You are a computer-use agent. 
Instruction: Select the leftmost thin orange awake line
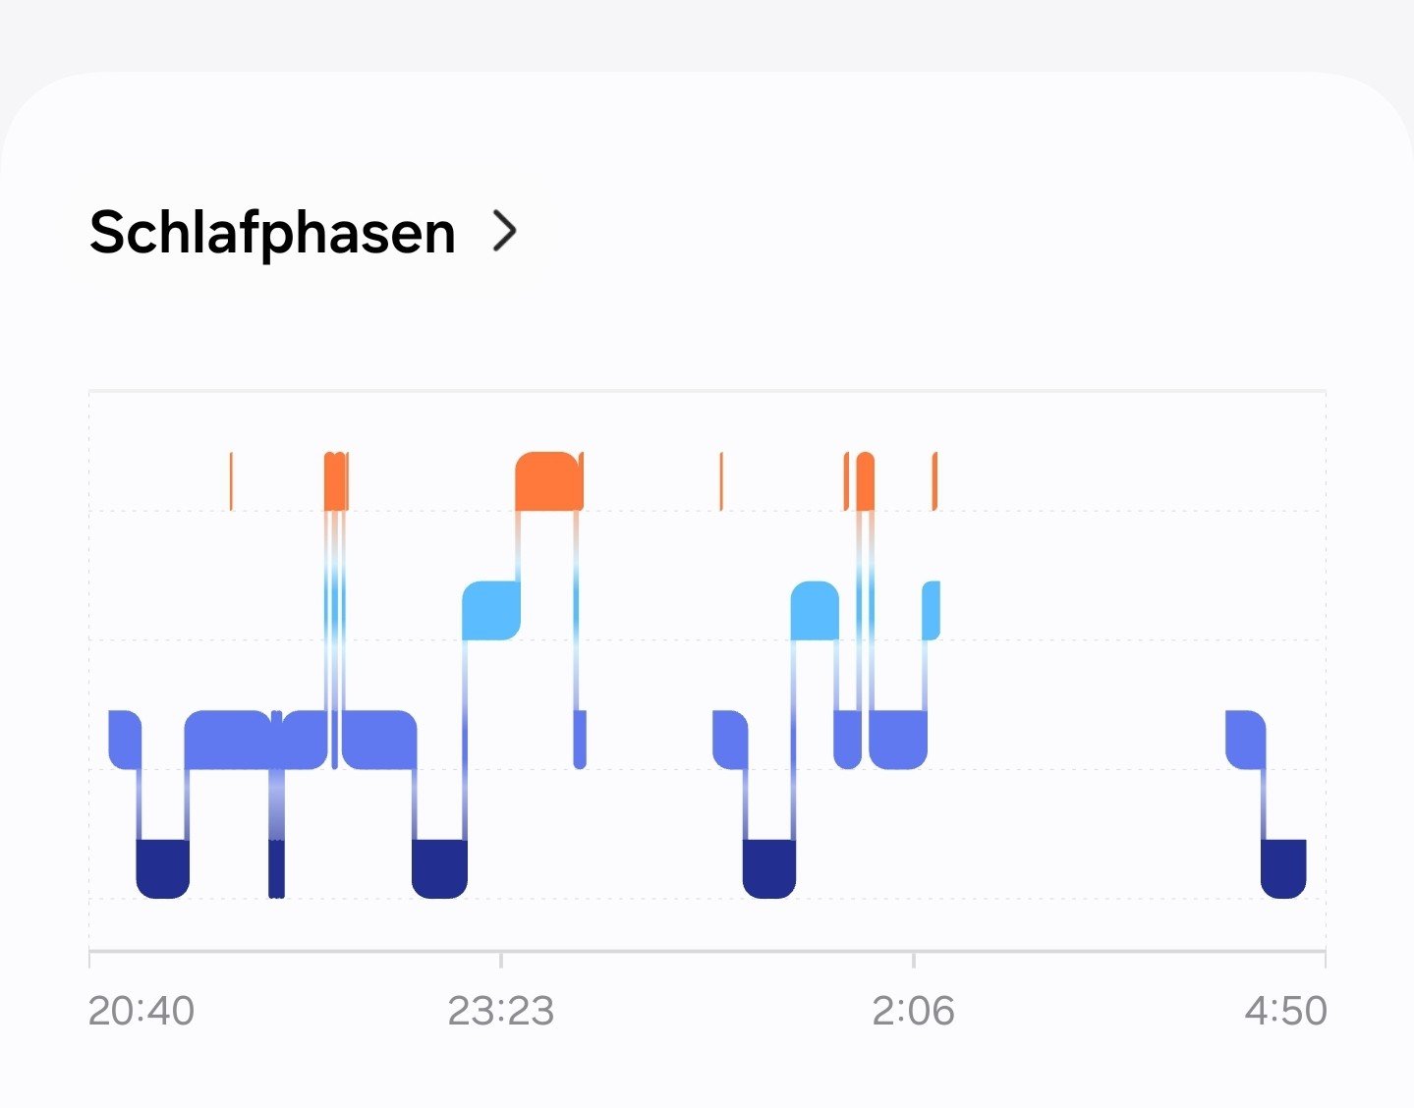pos(231,482)
